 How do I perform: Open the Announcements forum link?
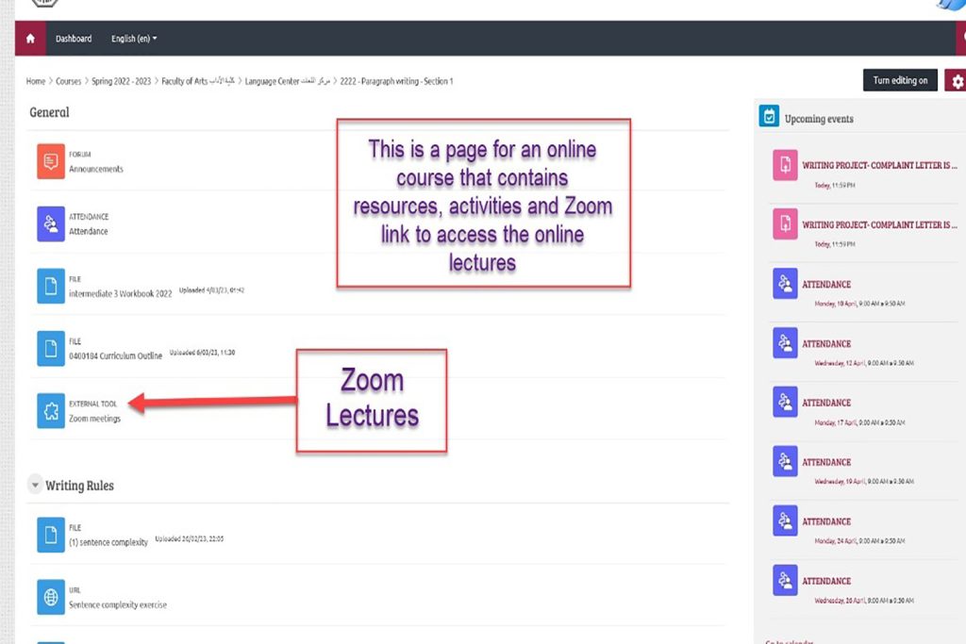[96, 170]
